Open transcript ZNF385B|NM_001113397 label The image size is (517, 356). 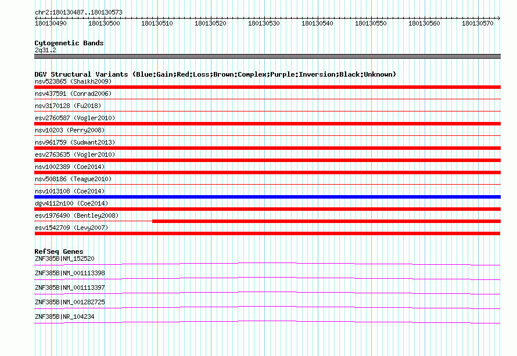tap(70, 288)
